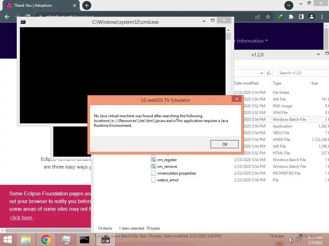Click the vmemulator.properties file icon
The width and height of the screenshot is (329, 246).
[153, 173]
